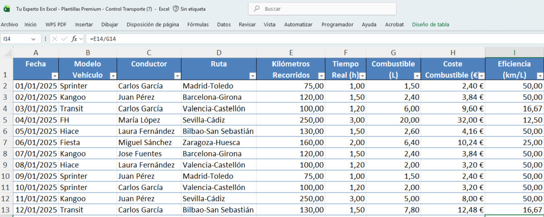This screenshot has width=544, height=217.
Task: Click the formula bar resize dots handle
Action: point(45,39)
